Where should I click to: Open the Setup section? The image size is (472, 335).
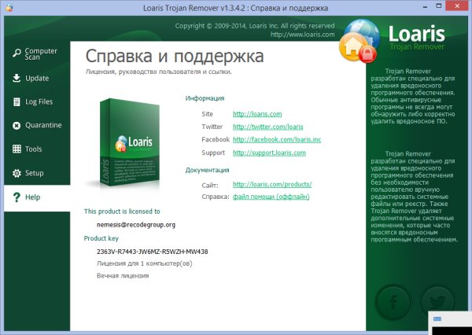[35, 173]
